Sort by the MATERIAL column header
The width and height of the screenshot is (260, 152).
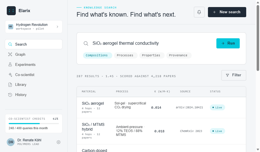click(x=89, y=91)
